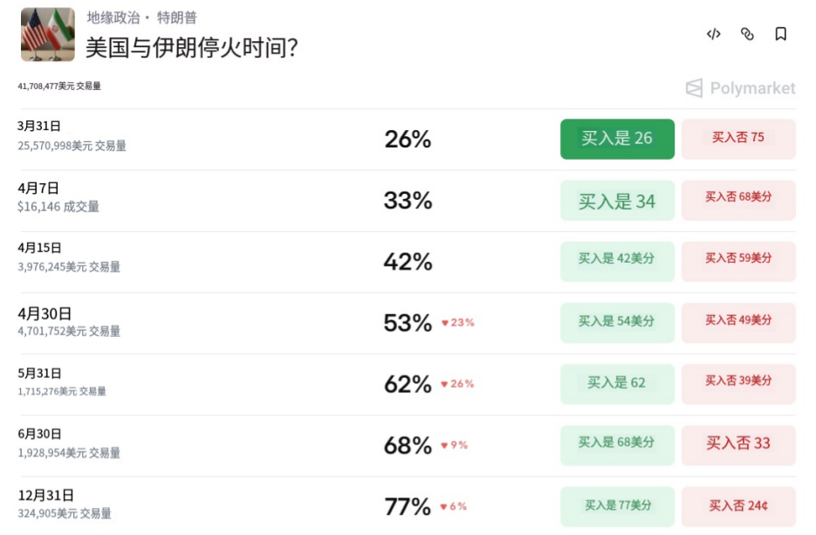Buy No at 68美分 for 4月7日
This screenshot has height=535, width=816.
point(738,199)
